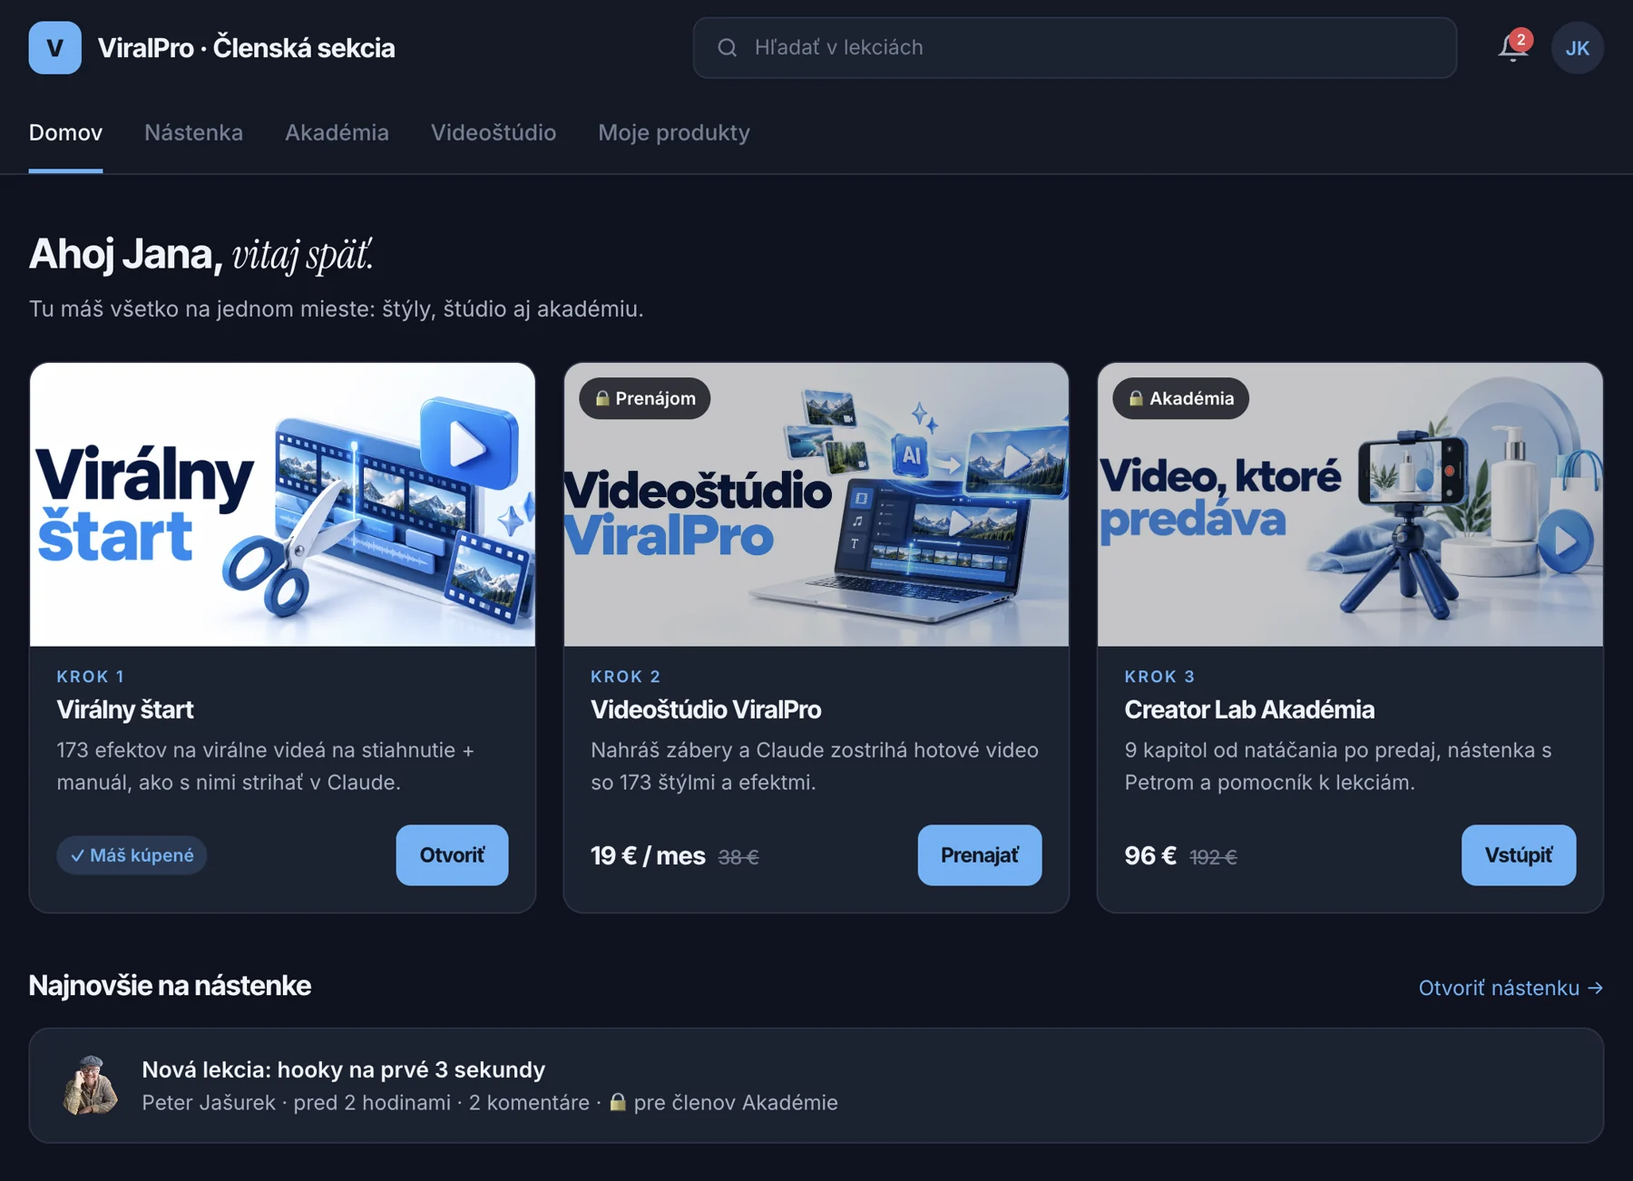This screenshot has height=1181, width=1633.
Task: Click the lock icon beside 'pre členov Akadémie'
Action: click(x=618, y=1102)
